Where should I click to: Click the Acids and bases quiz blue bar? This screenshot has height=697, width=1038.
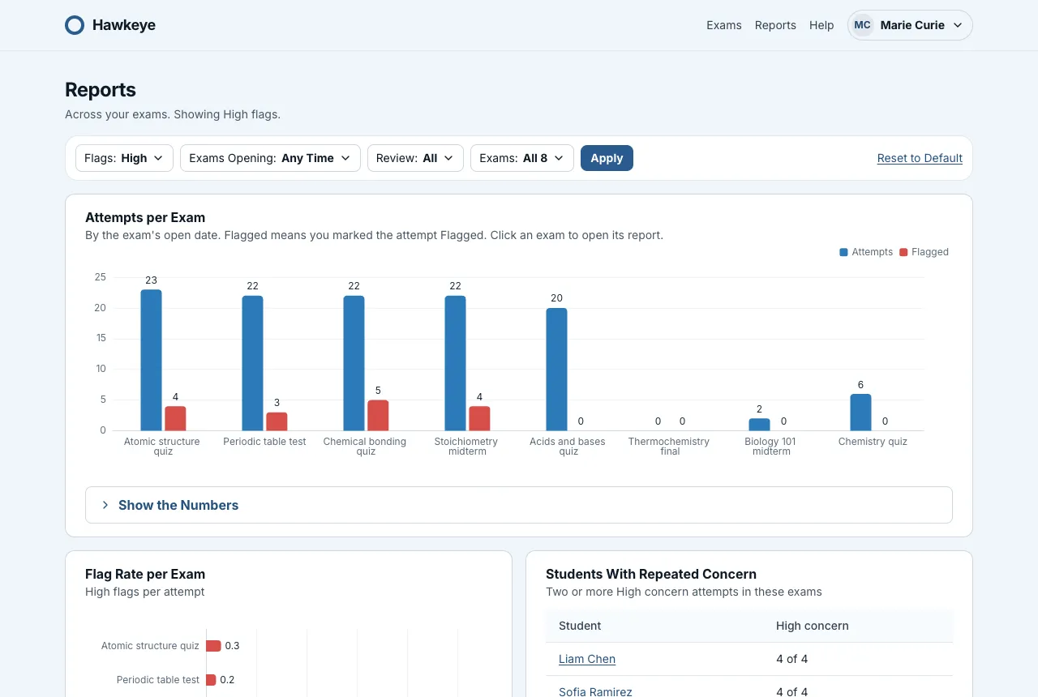point(556,369)
